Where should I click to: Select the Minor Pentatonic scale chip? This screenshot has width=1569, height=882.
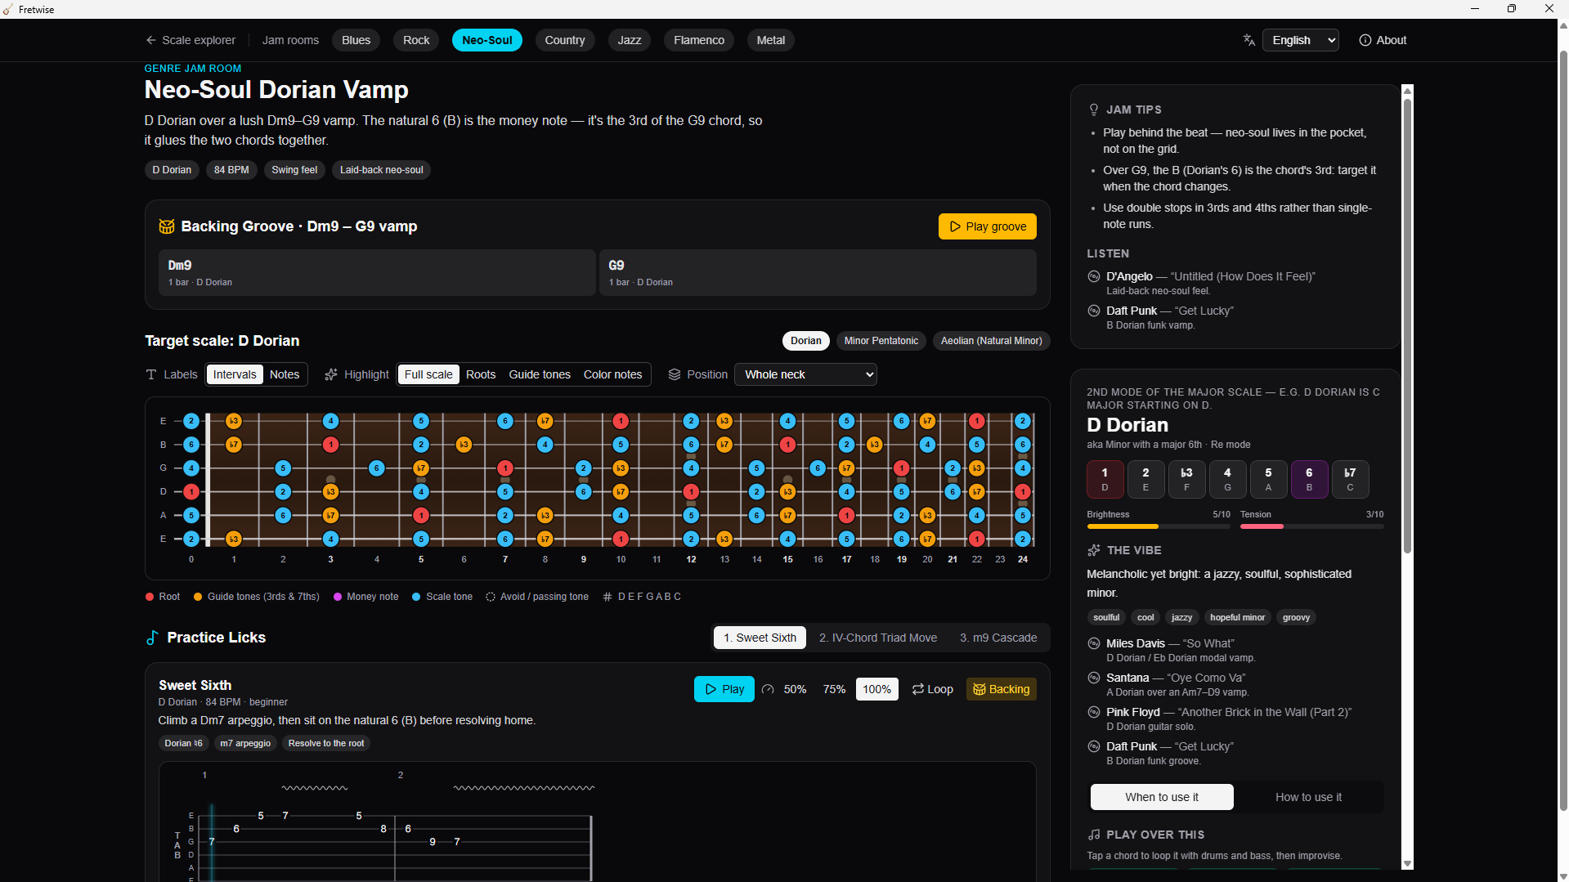coord(881,341)
